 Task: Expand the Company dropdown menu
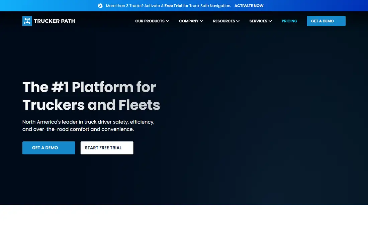[191, 21]
